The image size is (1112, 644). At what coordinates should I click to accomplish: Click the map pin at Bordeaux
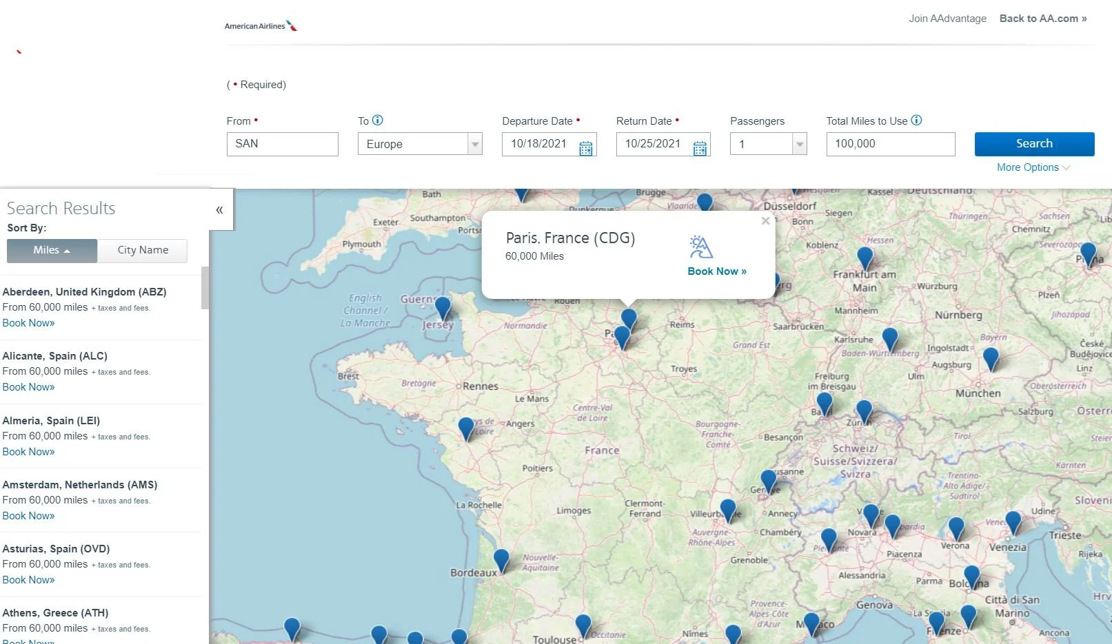click(x=501, y=561)
